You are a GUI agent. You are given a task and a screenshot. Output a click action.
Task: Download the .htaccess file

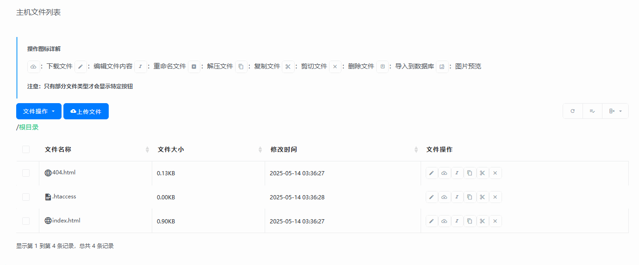pyautogui.click(x=444, y=197)
